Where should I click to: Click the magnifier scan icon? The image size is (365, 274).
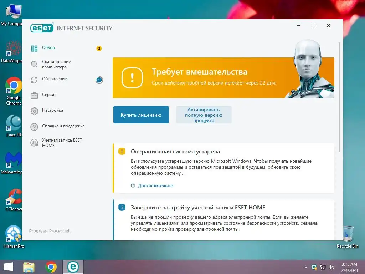tap(34, 64)
